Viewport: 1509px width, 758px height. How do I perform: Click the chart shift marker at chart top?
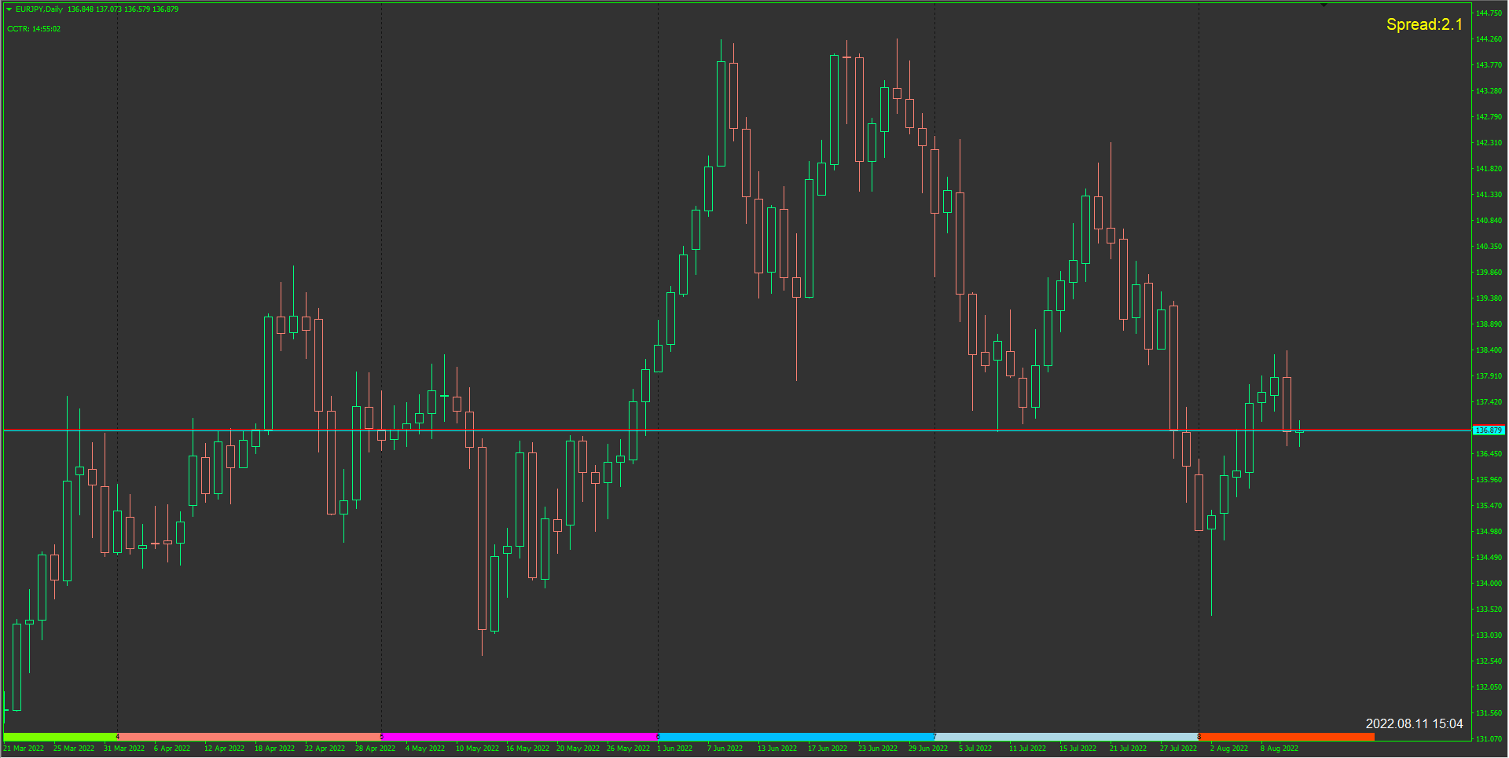1324,5
